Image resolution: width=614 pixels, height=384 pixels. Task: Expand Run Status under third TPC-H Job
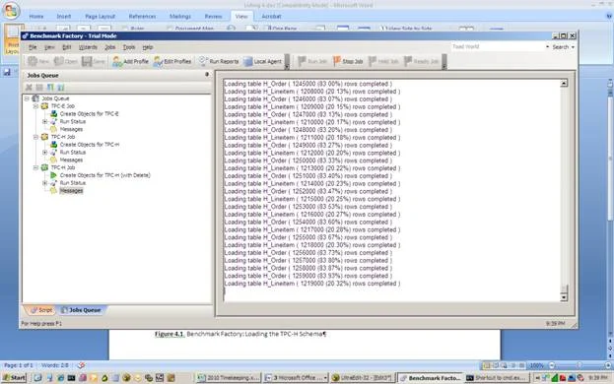(44, 183)
